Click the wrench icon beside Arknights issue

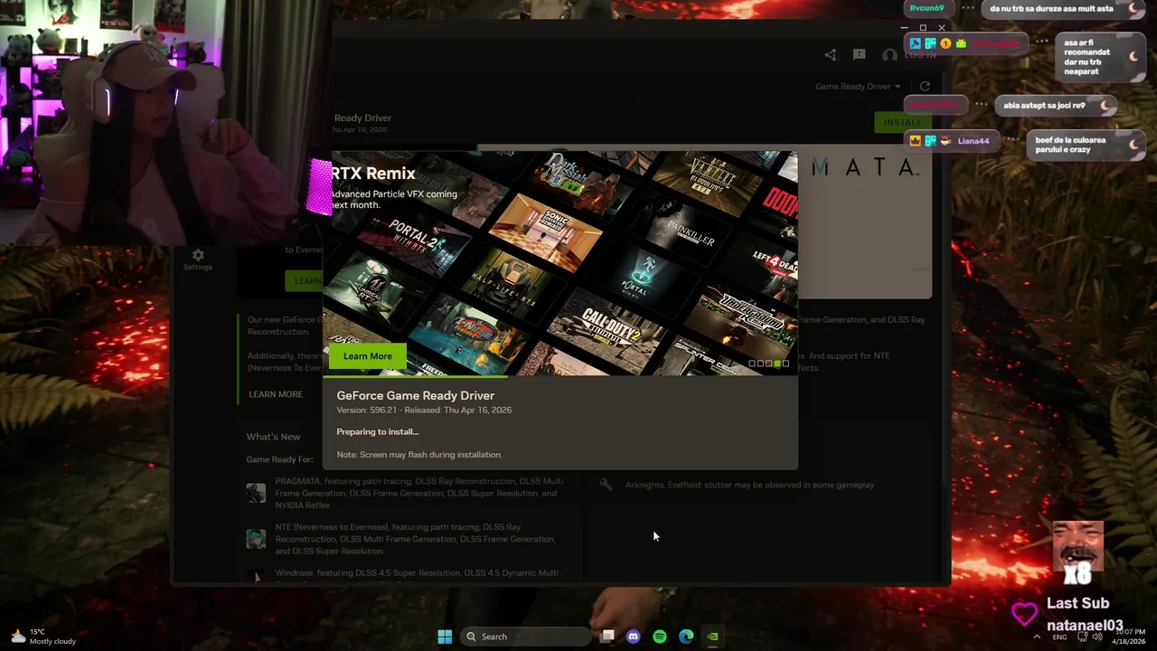[606, 485]
